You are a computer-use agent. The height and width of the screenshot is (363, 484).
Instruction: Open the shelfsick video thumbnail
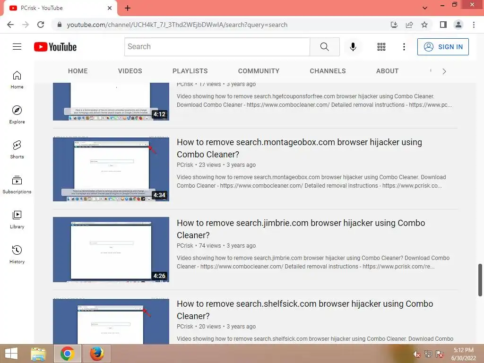(x=111, y=321)
